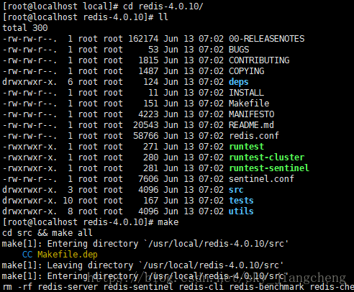Viewport: 354px width, 292px height.
Task: Click the redis-sentinel word in rm line
Action: (x=138, y=287)
